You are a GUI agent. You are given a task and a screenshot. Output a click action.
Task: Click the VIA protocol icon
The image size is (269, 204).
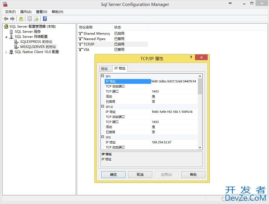[x=81, y=50]
